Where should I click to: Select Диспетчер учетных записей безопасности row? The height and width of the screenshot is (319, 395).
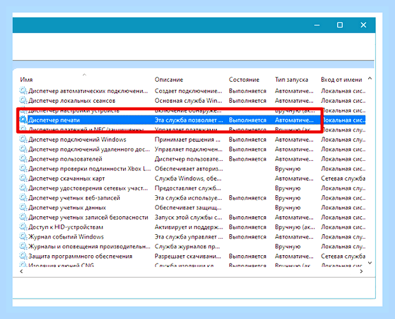pos(192,217)
